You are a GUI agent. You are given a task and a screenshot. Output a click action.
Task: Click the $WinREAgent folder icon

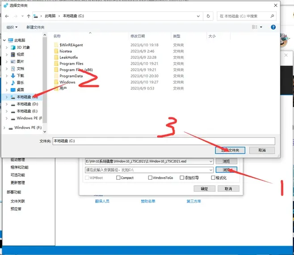pos(56,45)
